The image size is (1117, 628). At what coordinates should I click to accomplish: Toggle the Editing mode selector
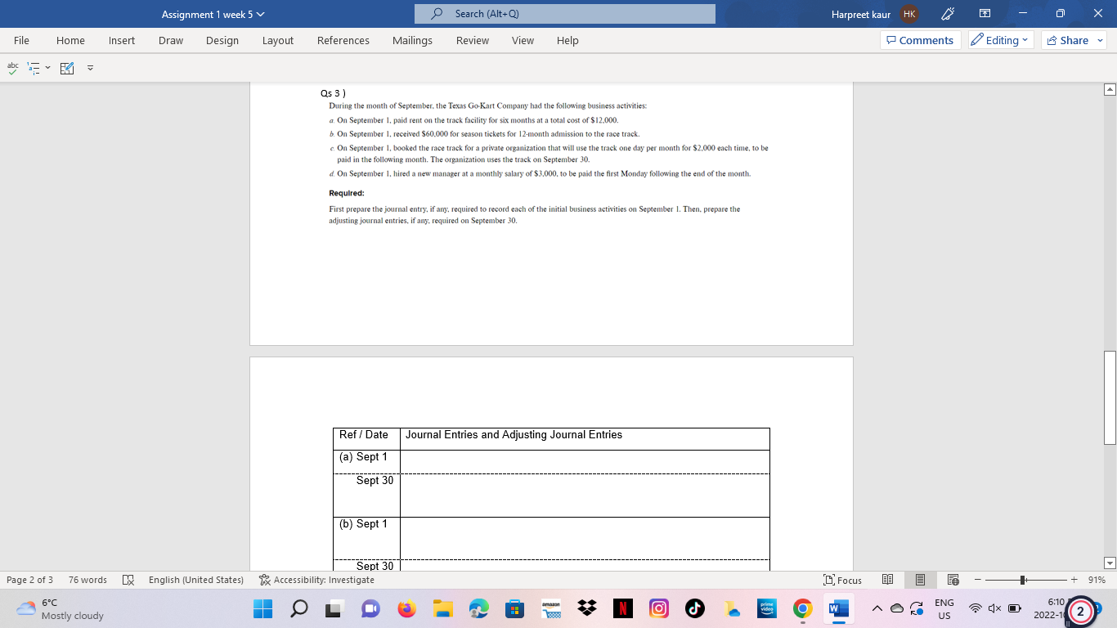(999, 39)
